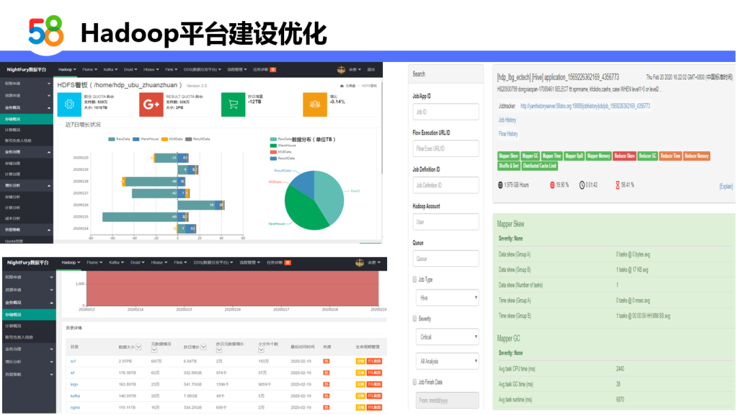736x415 pixels.
Task: Click the TTL配置 button in the scf row
Action: click(x=374, y=361)
